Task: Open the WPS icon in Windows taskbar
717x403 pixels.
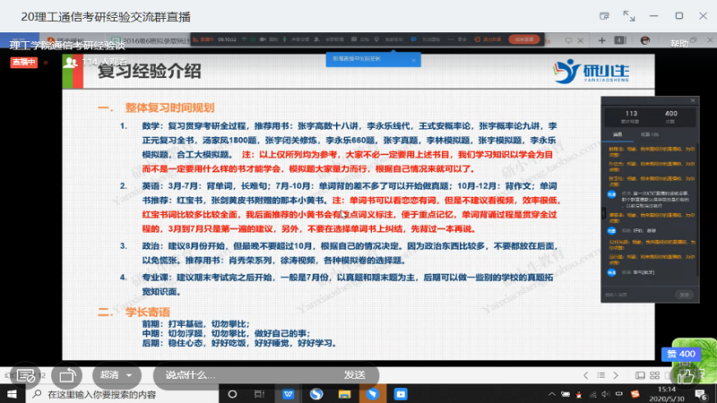Action: point(286,394)
